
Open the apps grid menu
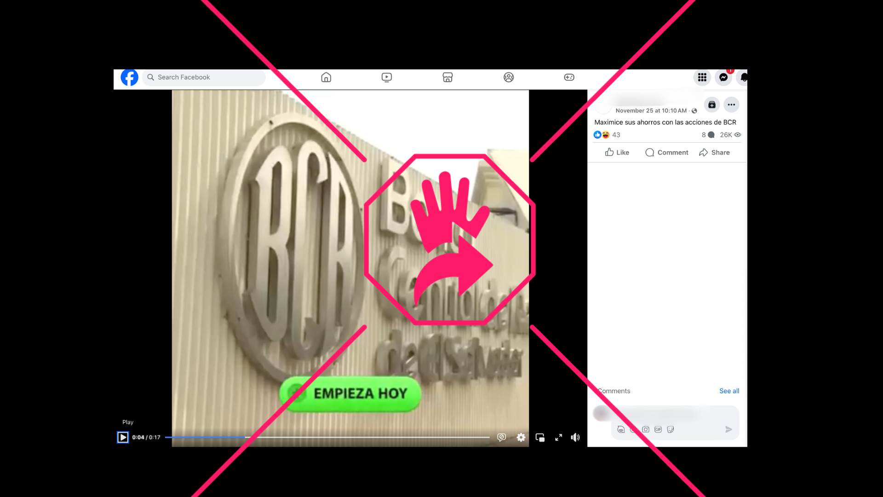(x=702, y=77)
